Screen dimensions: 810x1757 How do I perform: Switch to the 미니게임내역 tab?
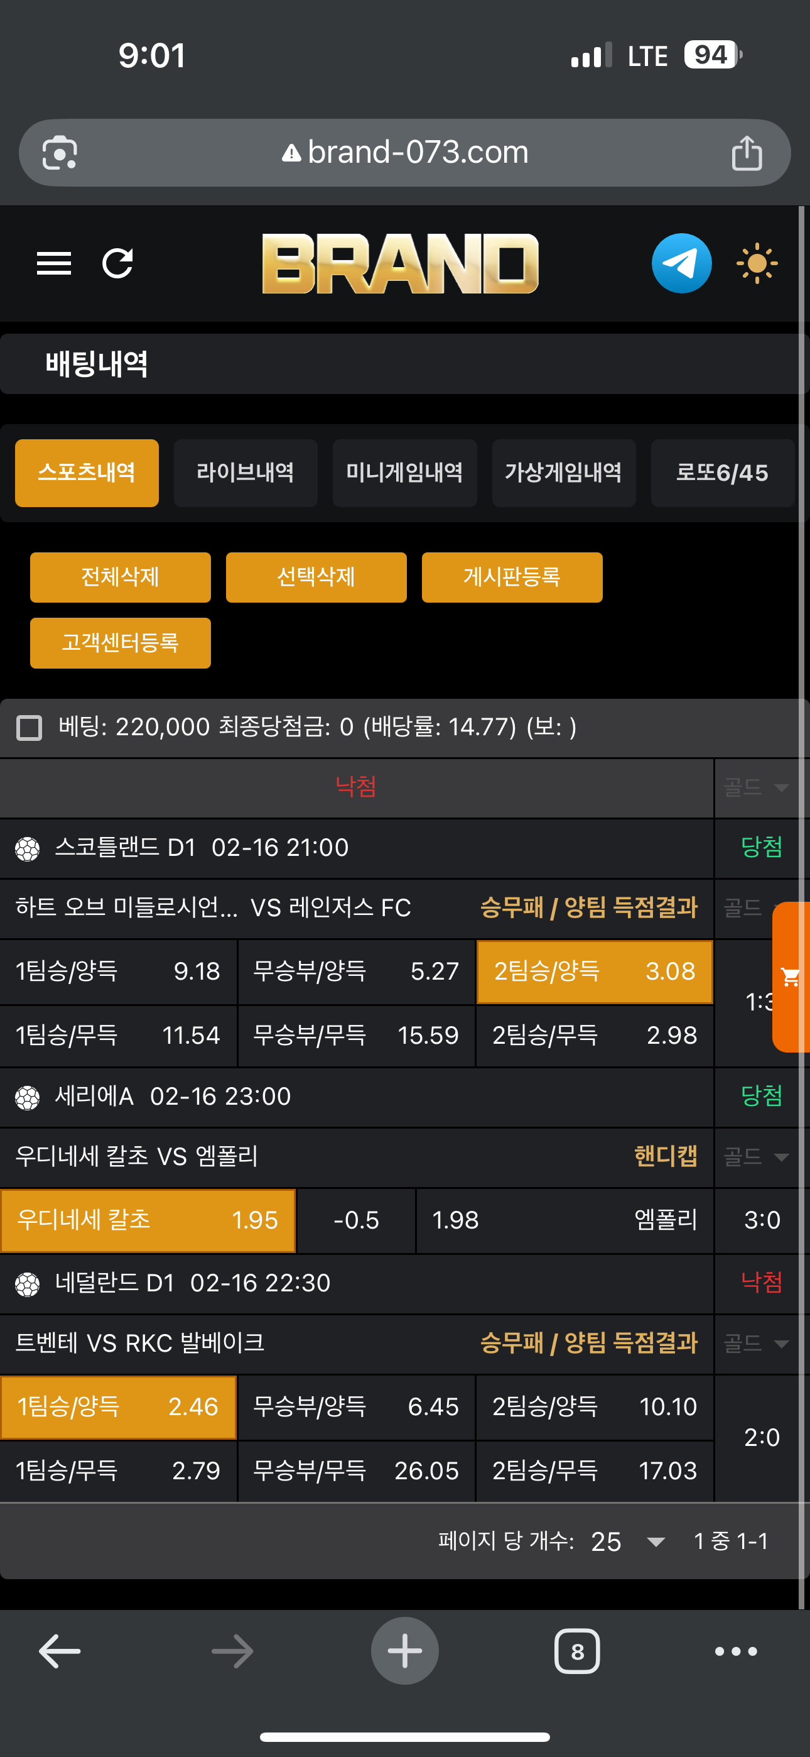point(404,473)
